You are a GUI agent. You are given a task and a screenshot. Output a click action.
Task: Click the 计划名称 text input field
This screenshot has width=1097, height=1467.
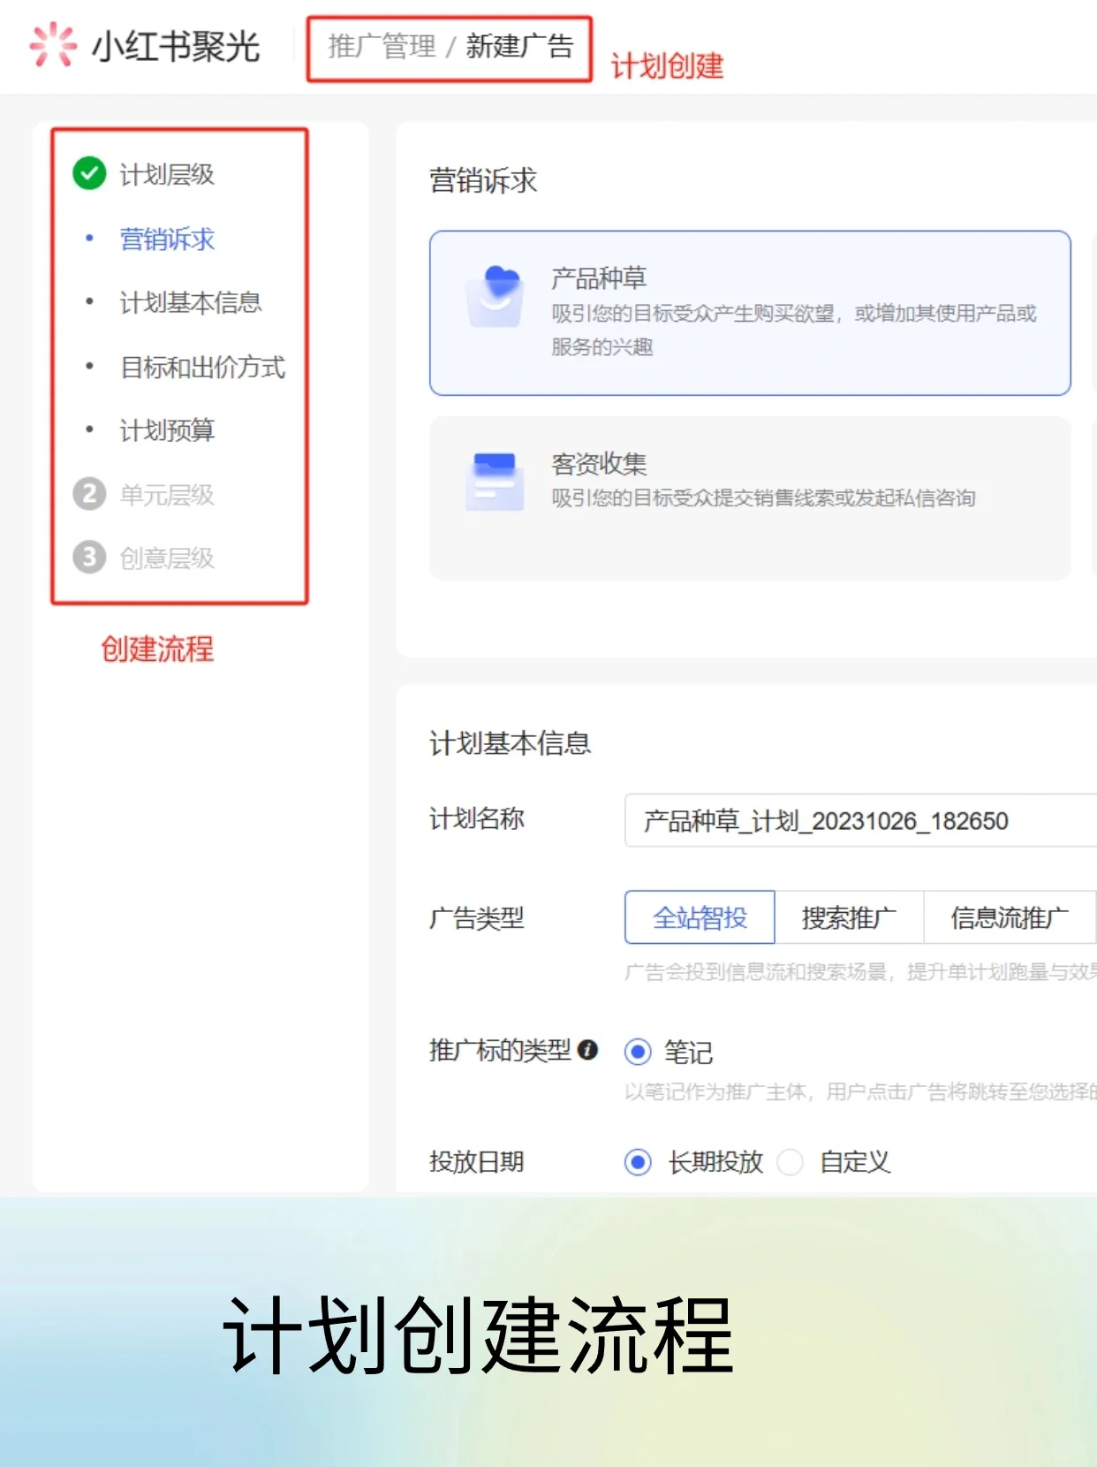tap(857, 821)
